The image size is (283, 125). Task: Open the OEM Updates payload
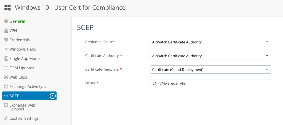pyautogui.click(x=22, y=68)
